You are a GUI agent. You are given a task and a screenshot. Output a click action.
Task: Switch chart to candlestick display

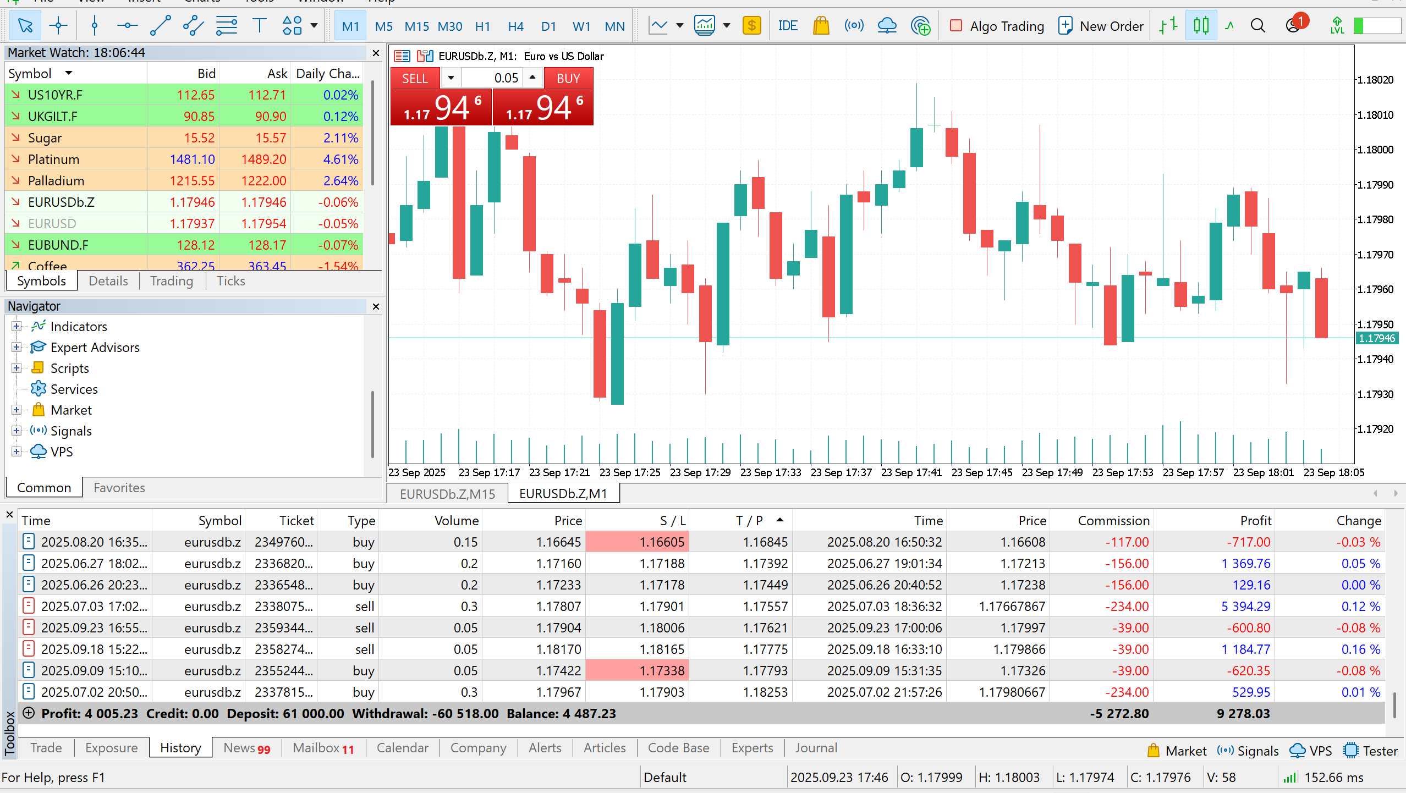(x=1201, y=26)
